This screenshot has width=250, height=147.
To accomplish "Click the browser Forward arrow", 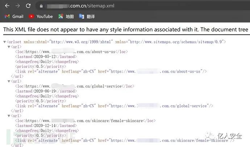I will coord(18,6).
